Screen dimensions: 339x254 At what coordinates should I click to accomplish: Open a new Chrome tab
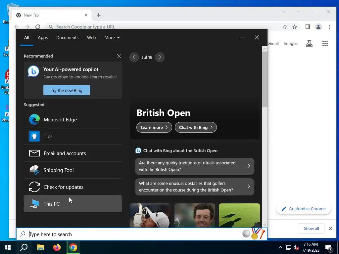pyautogui.click(x=99, y=15)
